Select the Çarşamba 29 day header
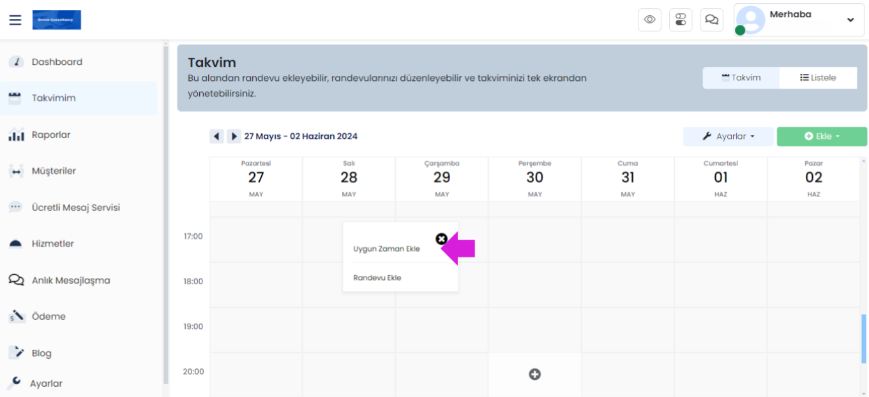The width and height of the screenshot is (869, 397). pyautogui.click(x=442, y=179)
